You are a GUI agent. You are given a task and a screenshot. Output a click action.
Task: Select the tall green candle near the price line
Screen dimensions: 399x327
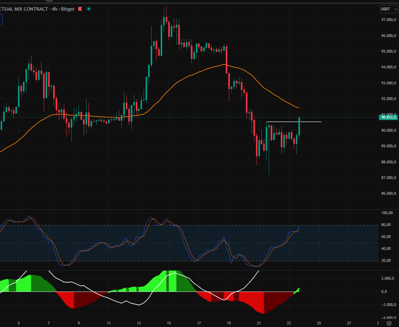(x=299, y=128)
